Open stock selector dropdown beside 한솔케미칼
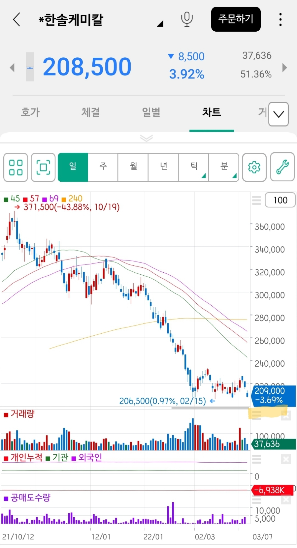This screenshot has width=297, height=548. [160, 23]
